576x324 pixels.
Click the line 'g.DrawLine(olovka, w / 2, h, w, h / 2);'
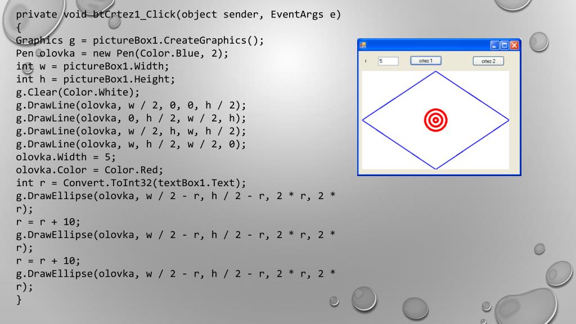click(130, 131)
